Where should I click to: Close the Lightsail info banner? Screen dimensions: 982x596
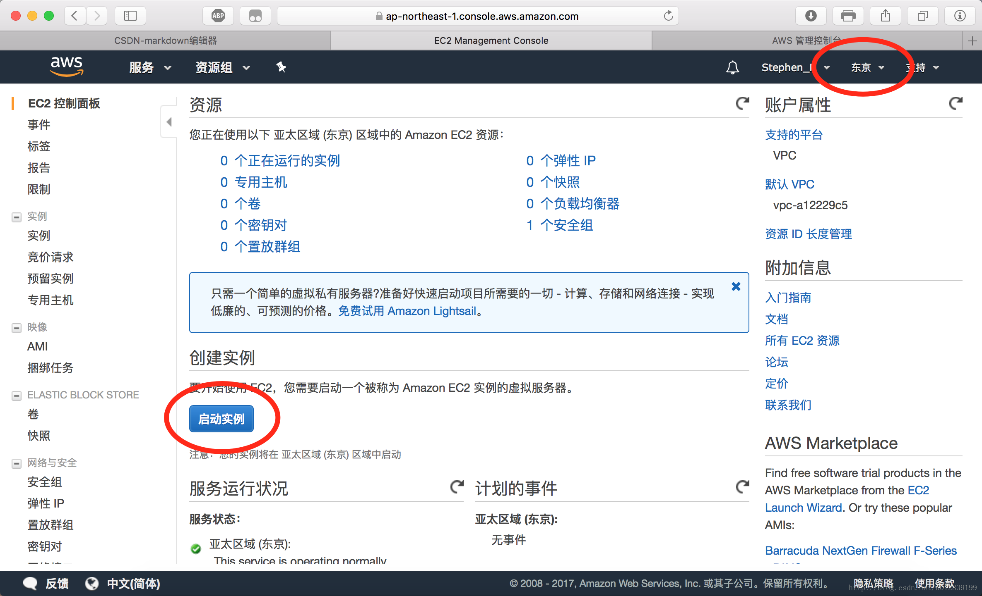(x=736, y=286)
